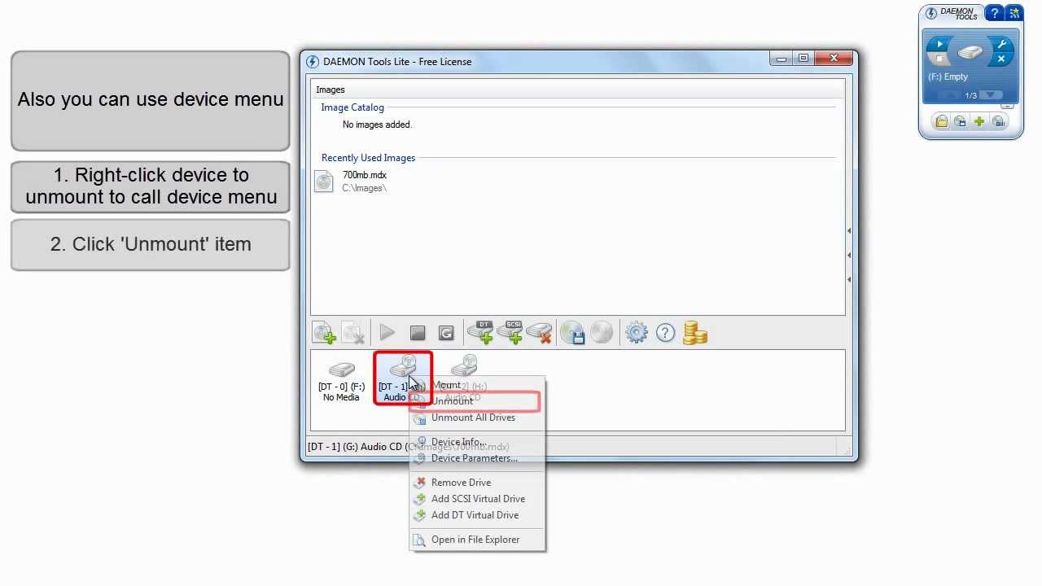Select 'Add DT Virtual Drive' menu item
Viewport: 1042px width, 586px height.
pos(477,515)
